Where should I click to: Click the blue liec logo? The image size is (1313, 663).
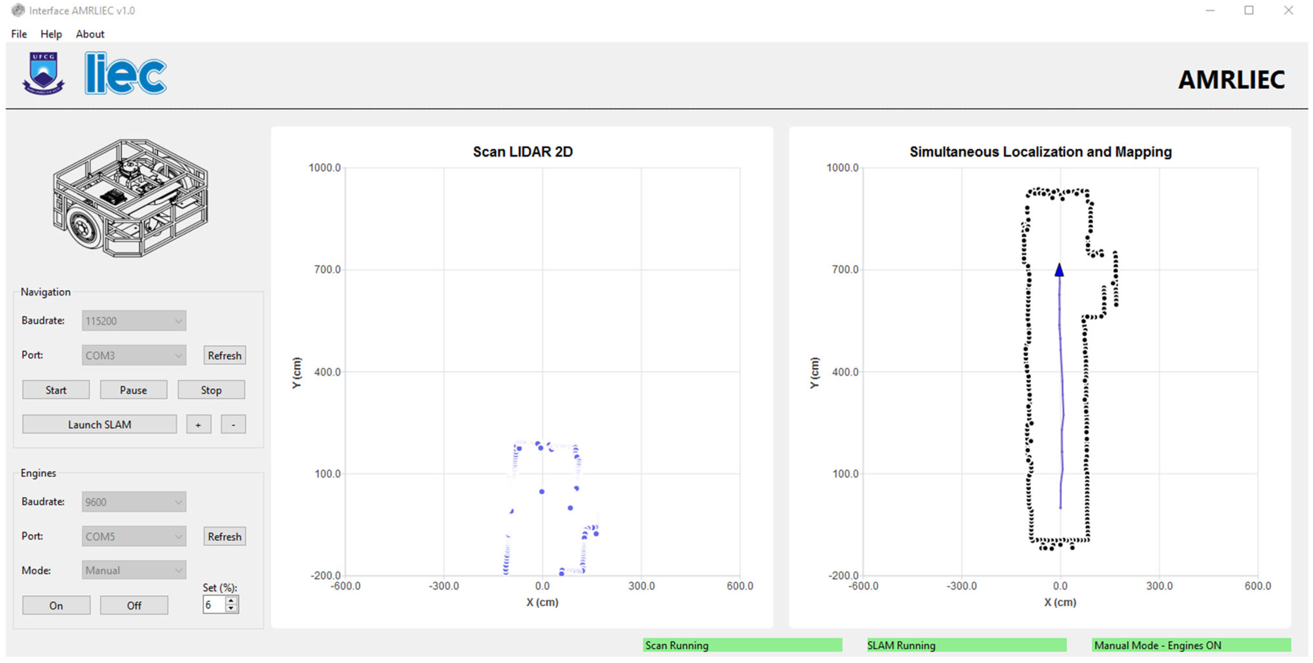125,74
